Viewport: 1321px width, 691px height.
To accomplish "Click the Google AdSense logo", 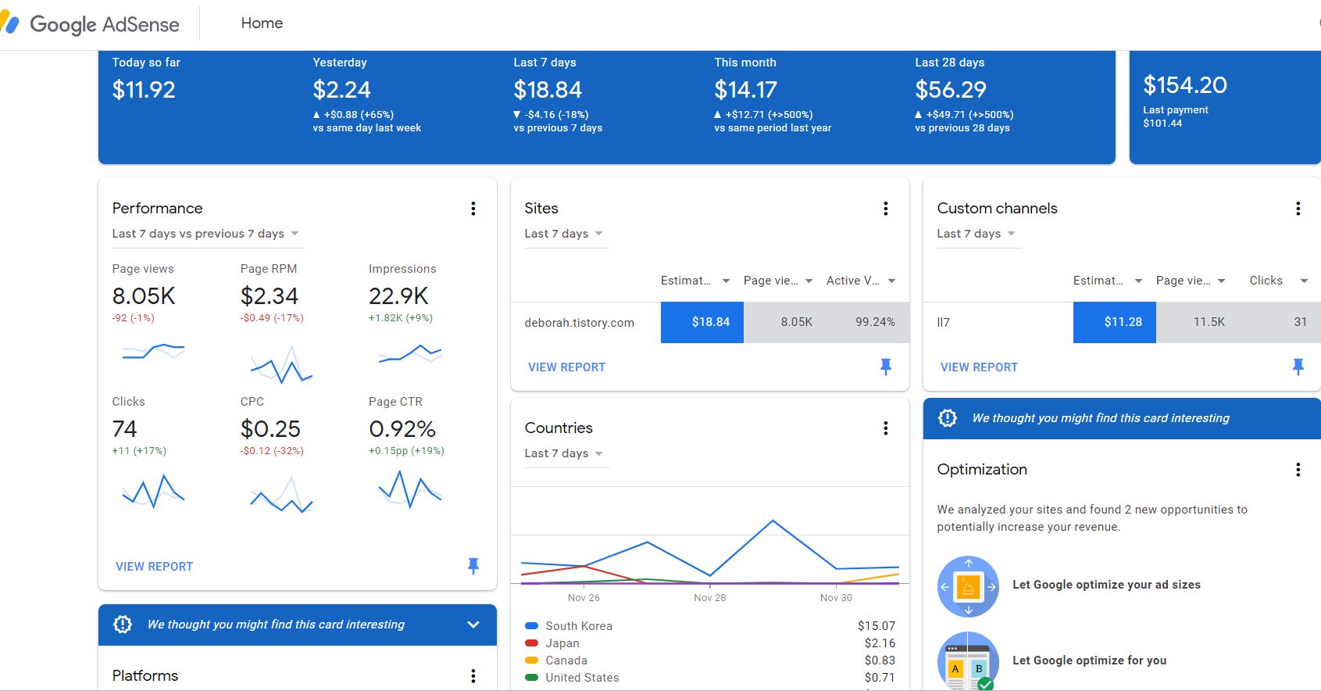I will (x=91, y=24).
